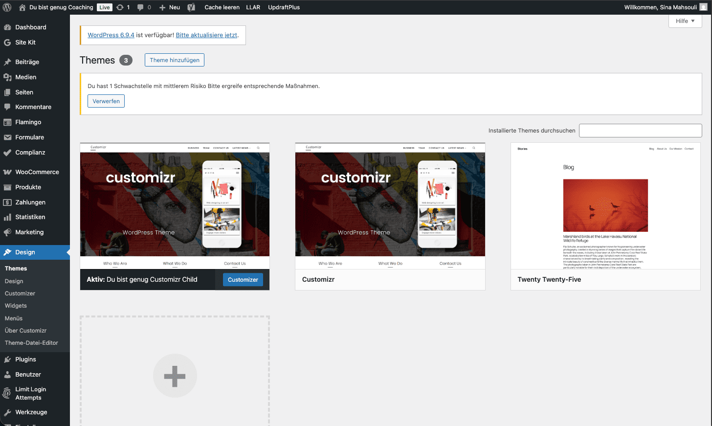This screenshot has width=712, height=426.
Task: Click the WordPress logo in admin bar
Action: [7, 7]
